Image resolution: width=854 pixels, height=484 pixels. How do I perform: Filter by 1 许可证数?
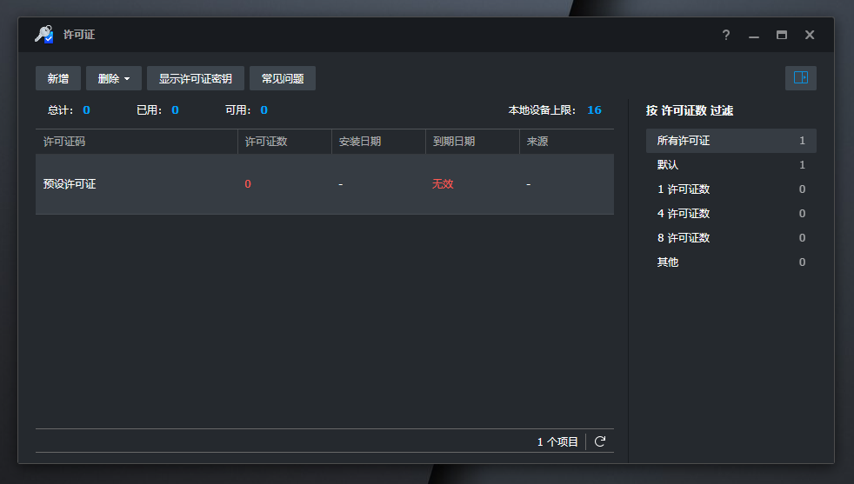pyautogui.click(x=731, y=189)
